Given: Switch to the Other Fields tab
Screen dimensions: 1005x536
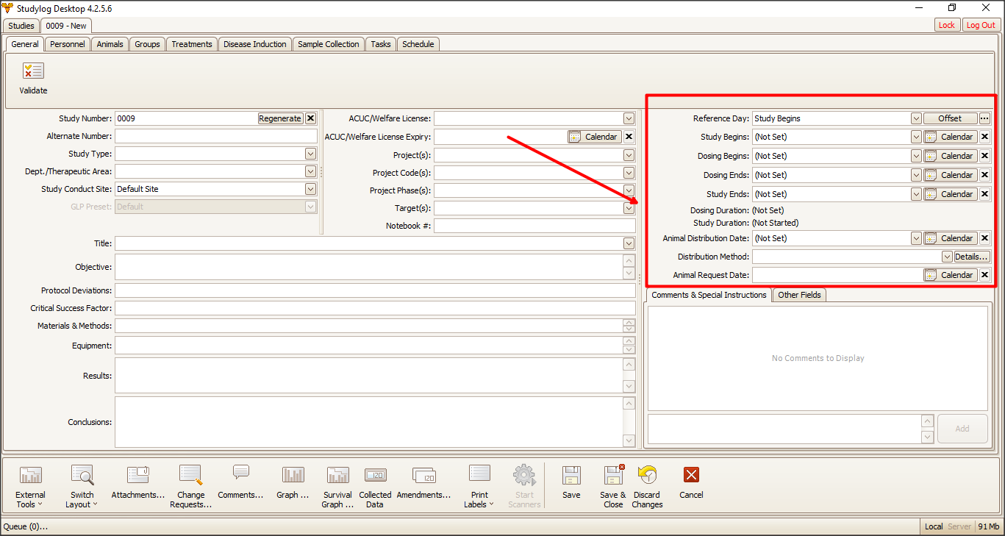Looking at the screenshot, I should tap(799, 295).
